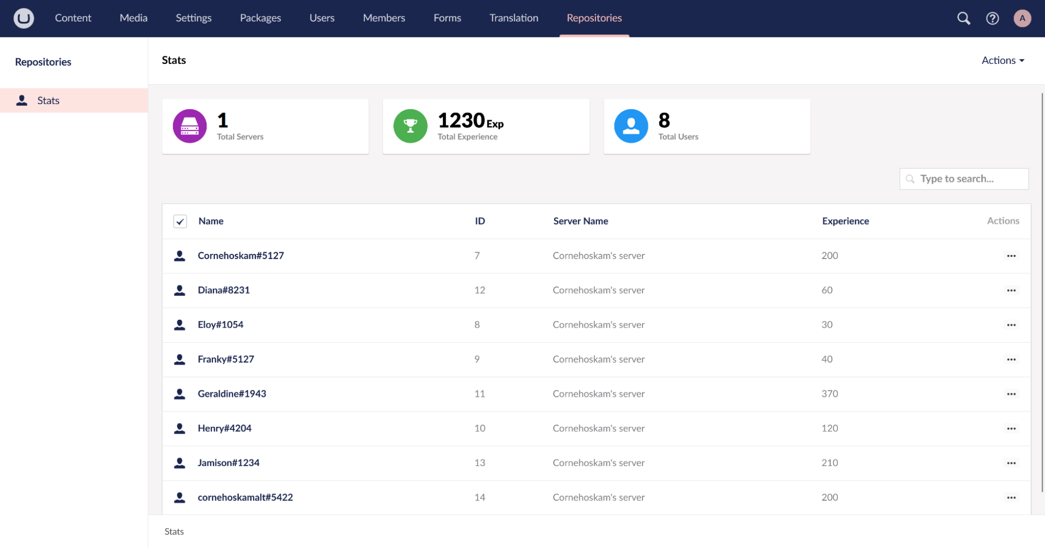Image resolution: width=1045 pixels, height=548 pixels.
Task: Open row actions ellipsis for Franky#5127
Action: click(x=1011, y=359)
